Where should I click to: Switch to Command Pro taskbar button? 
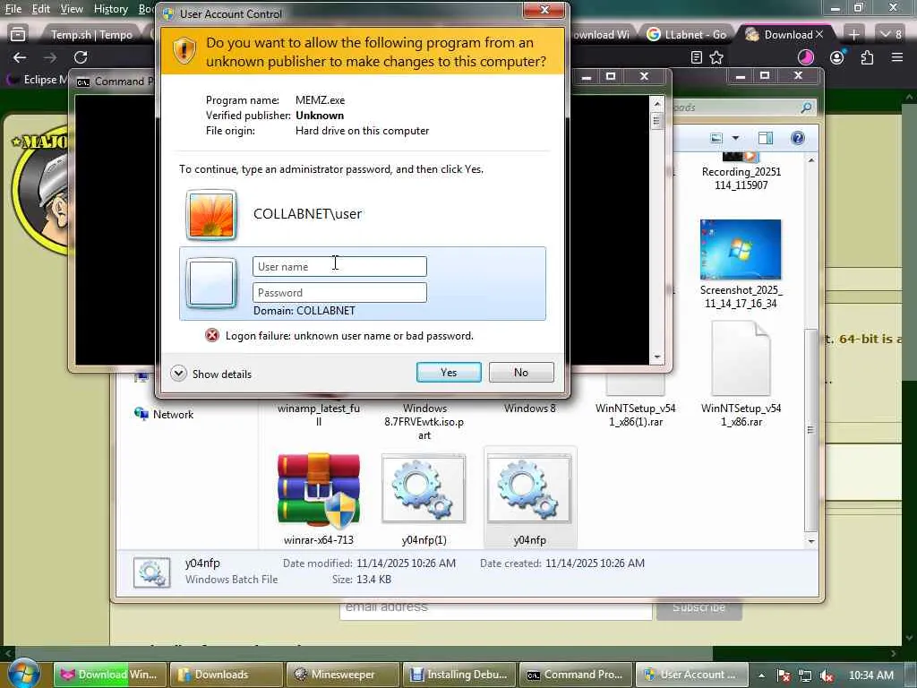576,675
